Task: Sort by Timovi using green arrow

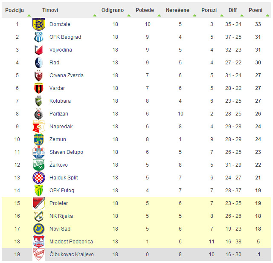Action: (95, 16)
